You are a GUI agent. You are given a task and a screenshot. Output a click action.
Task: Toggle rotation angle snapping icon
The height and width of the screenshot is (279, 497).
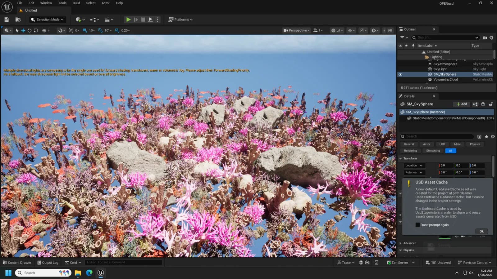tap(100, 30)
